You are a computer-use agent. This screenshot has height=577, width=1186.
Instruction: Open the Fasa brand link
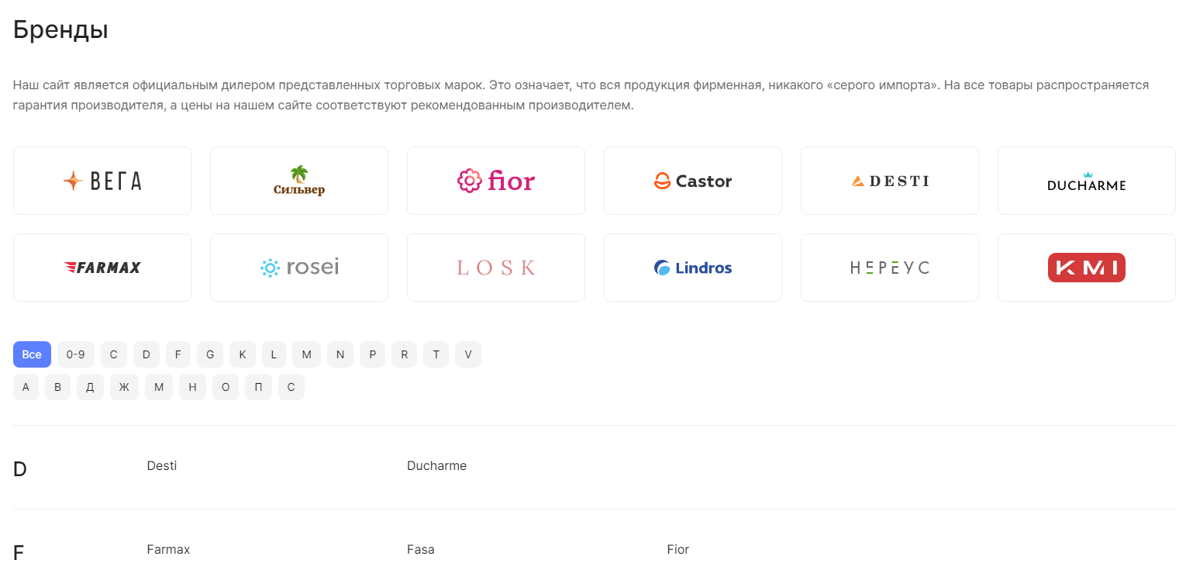[421, 550]
